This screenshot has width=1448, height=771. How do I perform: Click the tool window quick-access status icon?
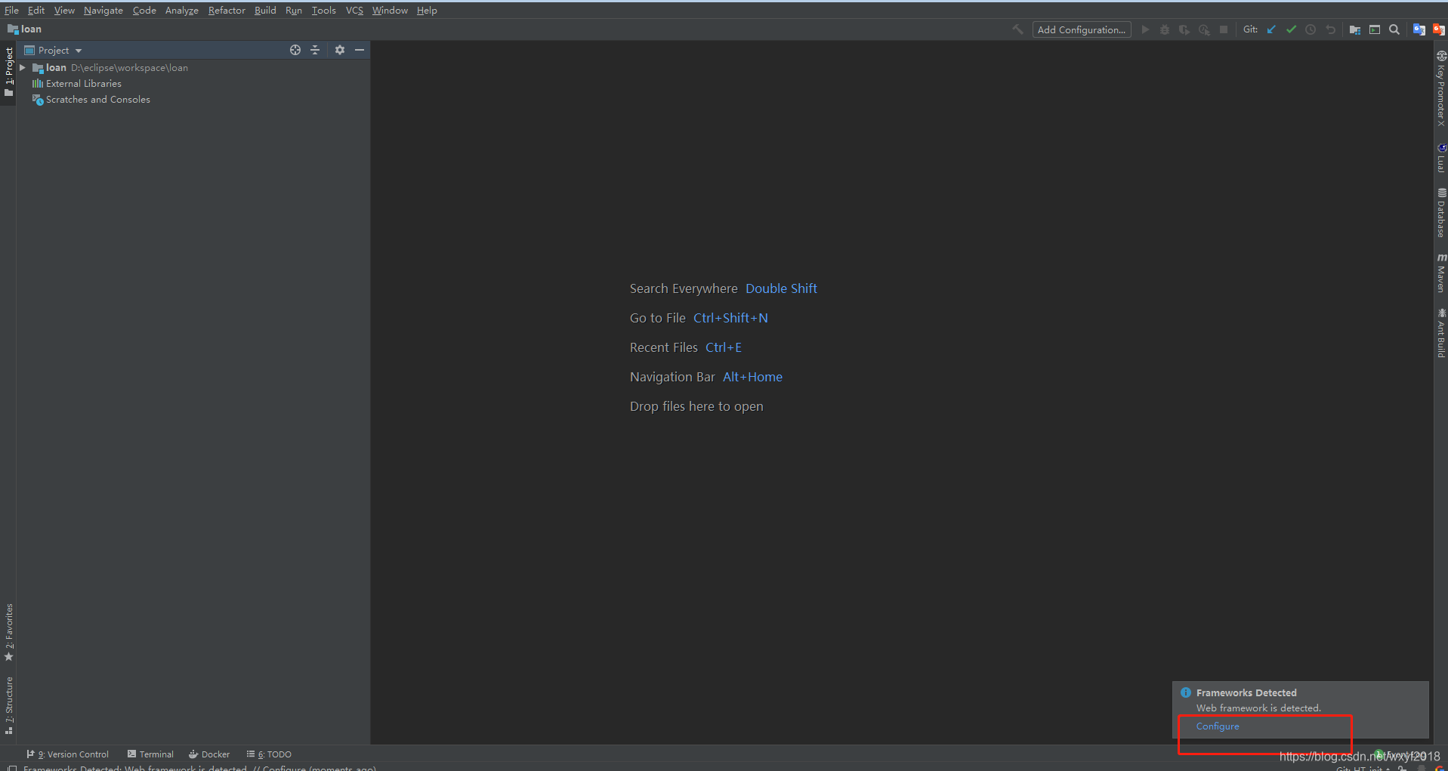click(11, 768)
